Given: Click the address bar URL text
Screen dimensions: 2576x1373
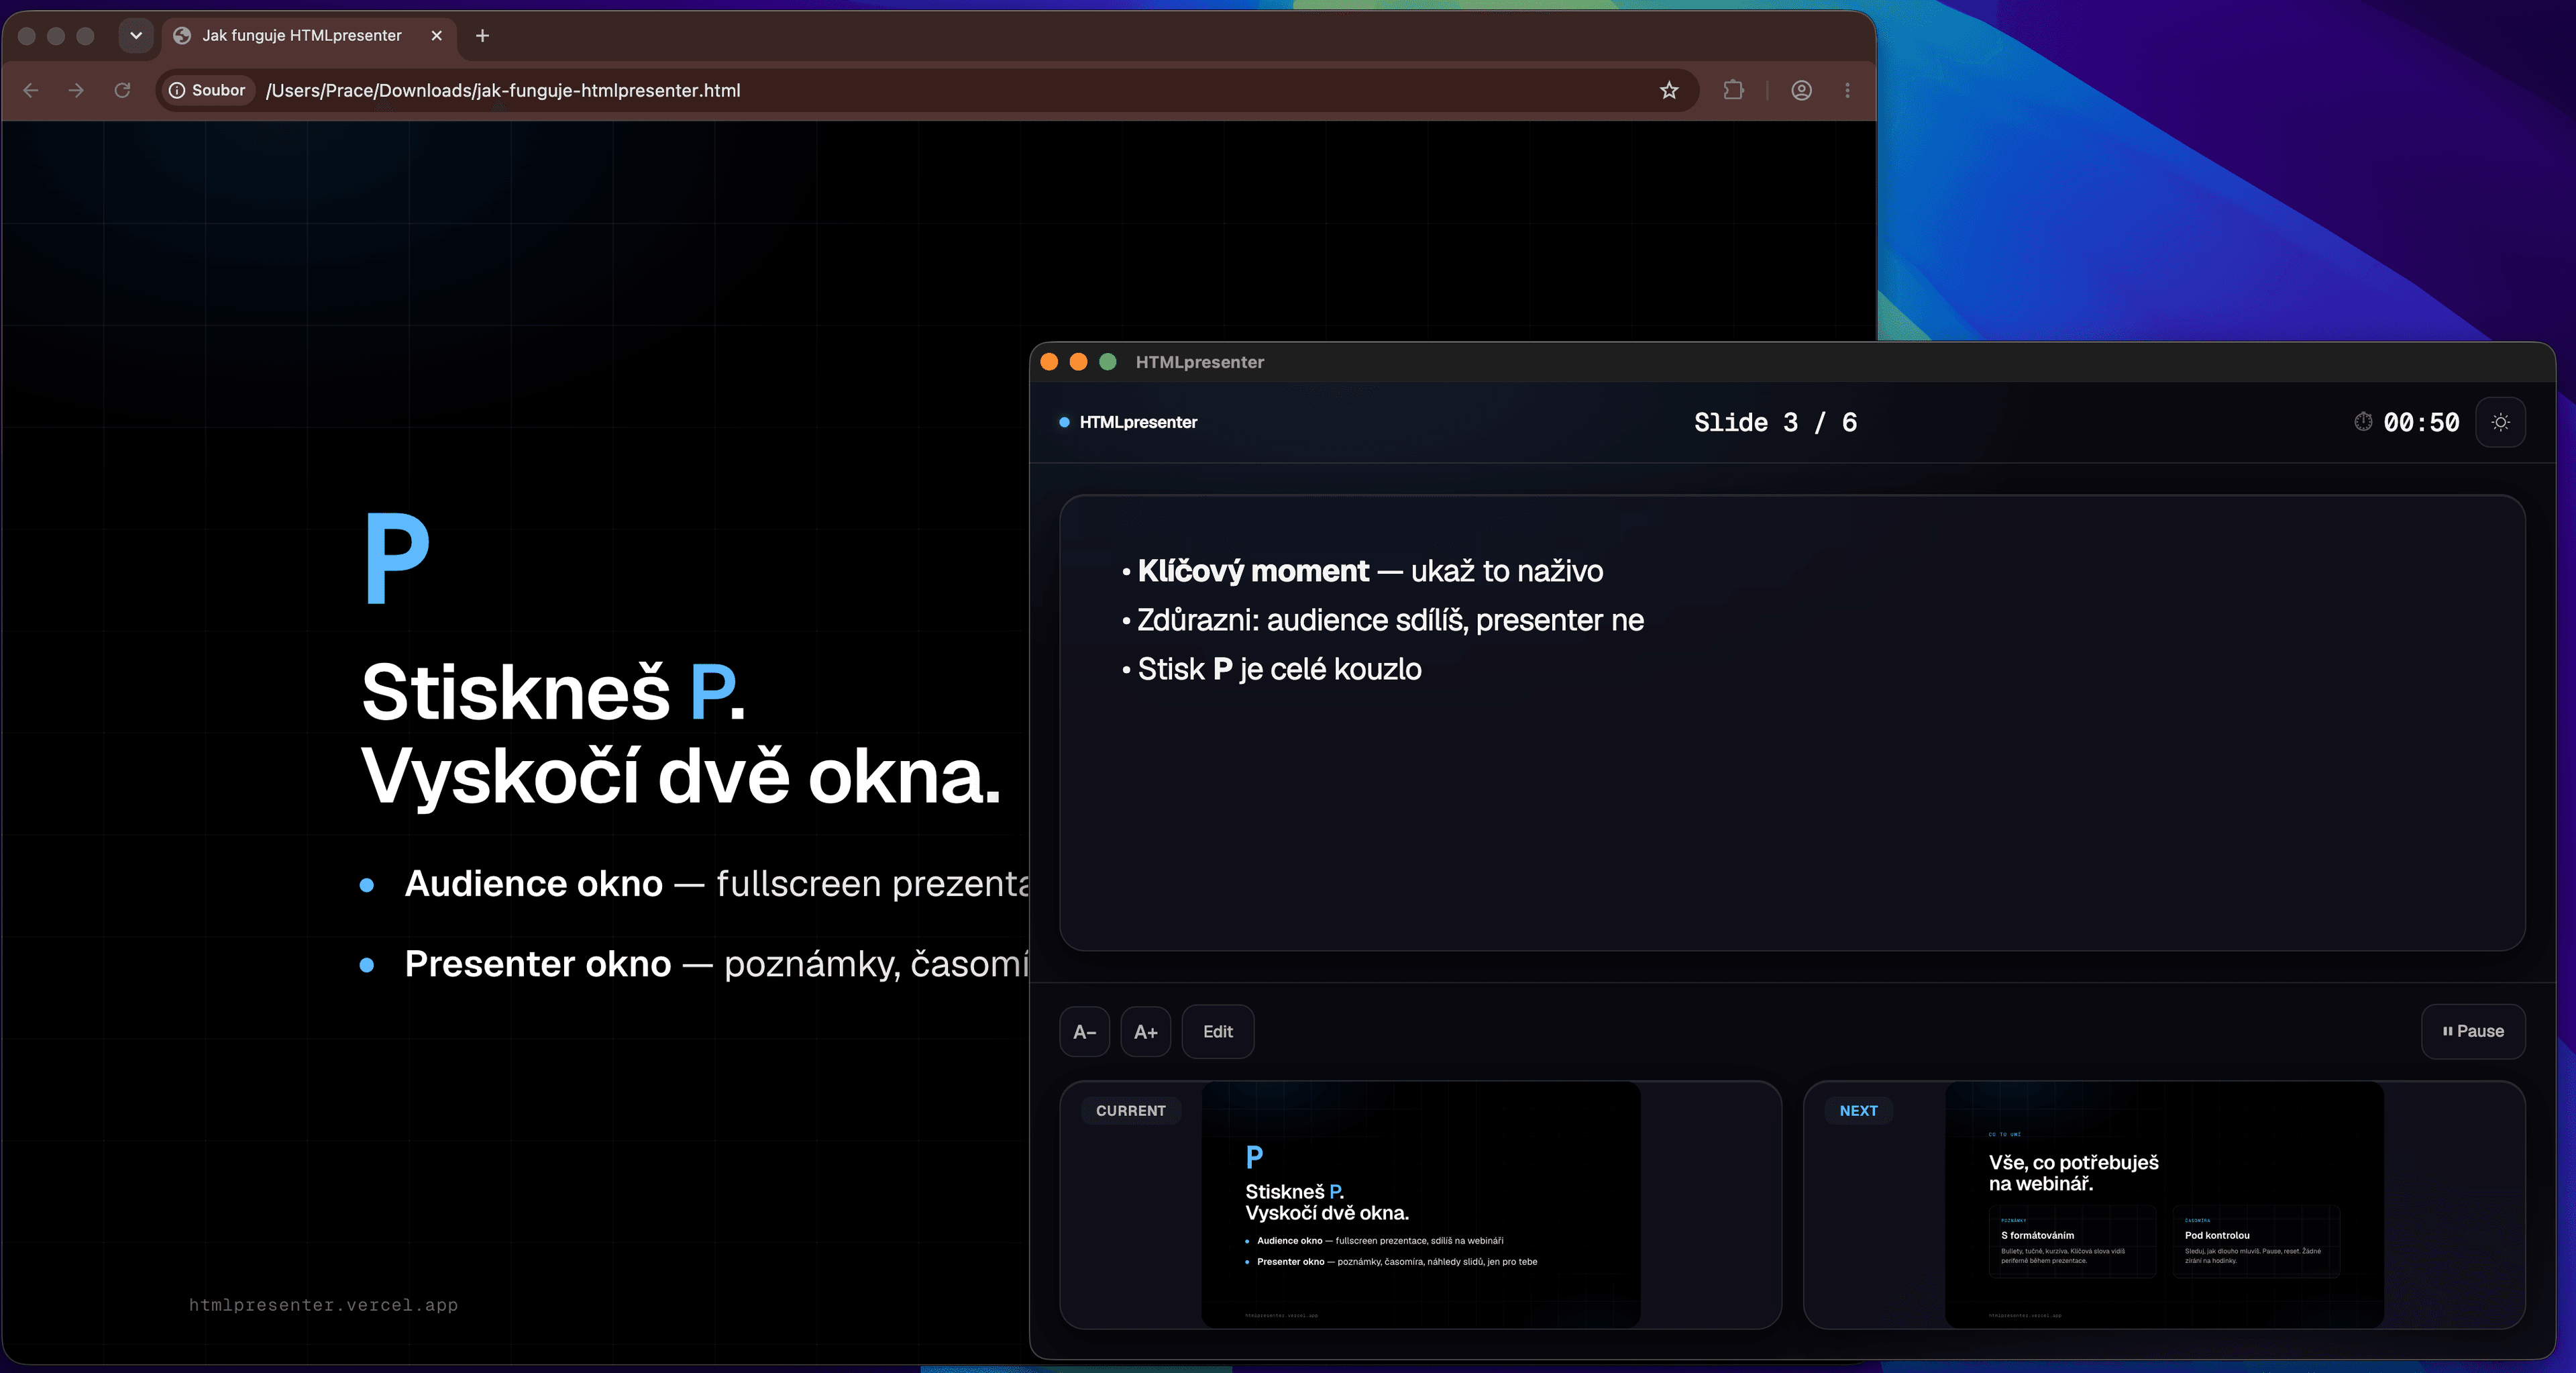Looking at the screenshot, I should pyautogui.click(x=503, y=90).
